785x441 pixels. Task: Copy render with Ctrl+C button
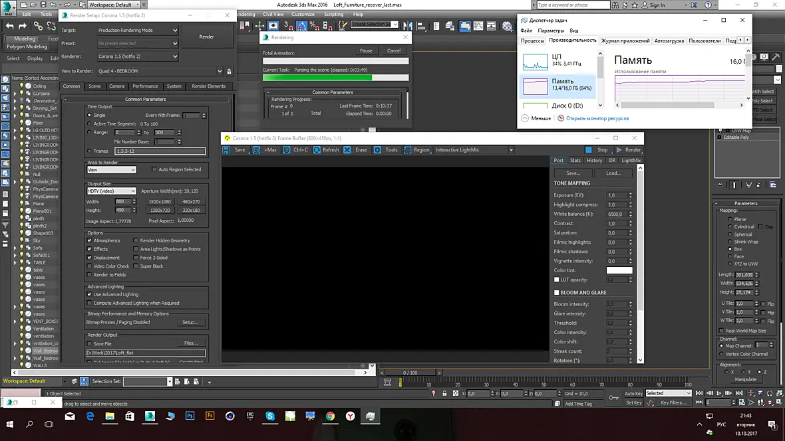(x=296, y=150)
